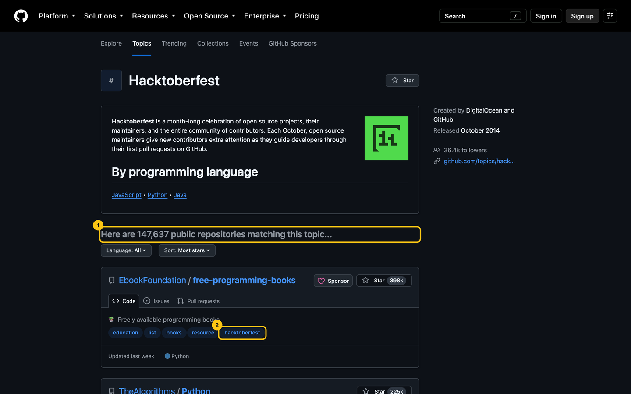The width and height of the screenshot is (631, 394).
Task: Open the github.com/topics/hack... link
Action: point(479,161)
